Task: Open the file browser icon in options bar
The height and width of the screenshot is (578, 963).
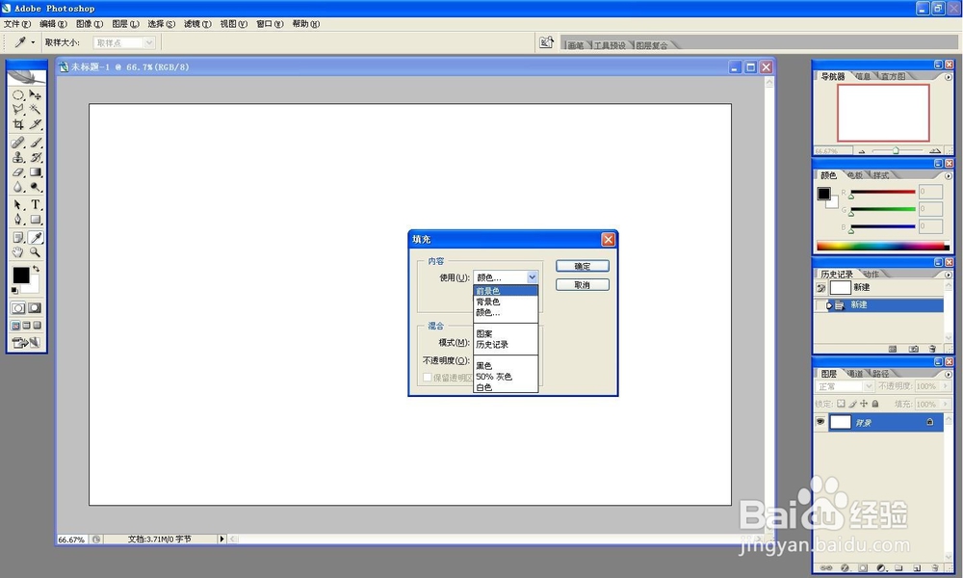Action: [x=546, y=42]
